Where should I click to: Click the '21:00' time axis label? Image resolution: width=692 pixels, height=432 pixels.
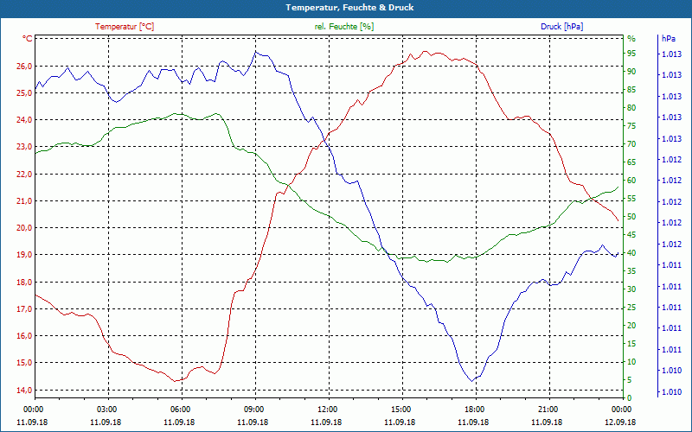(548, 409)
